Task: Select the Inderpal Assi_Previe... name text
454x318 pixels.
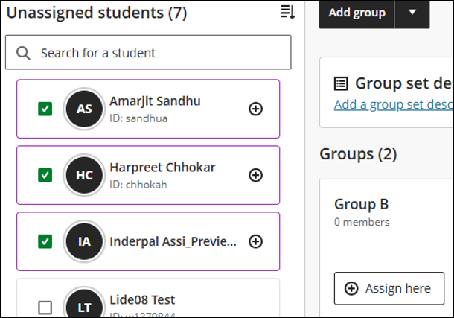Action: 173,241
